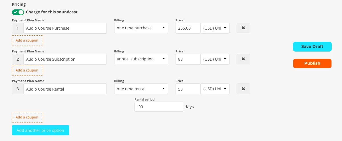Add a coupon to plan 1
Image resolution: width=342 pixels, height=141 pixels.
27,40
